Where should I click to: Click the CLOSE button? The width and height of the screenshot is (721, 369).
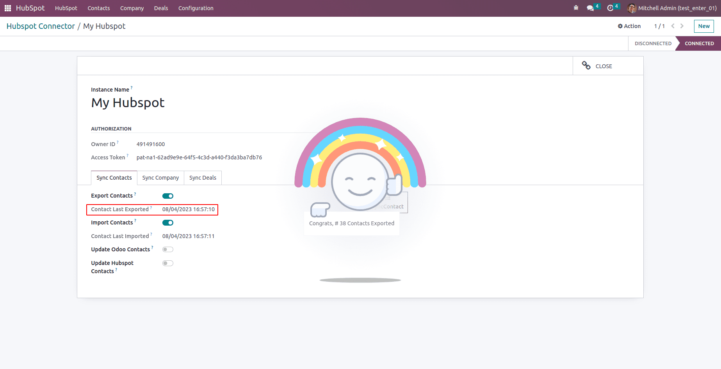tap(608, 66)
